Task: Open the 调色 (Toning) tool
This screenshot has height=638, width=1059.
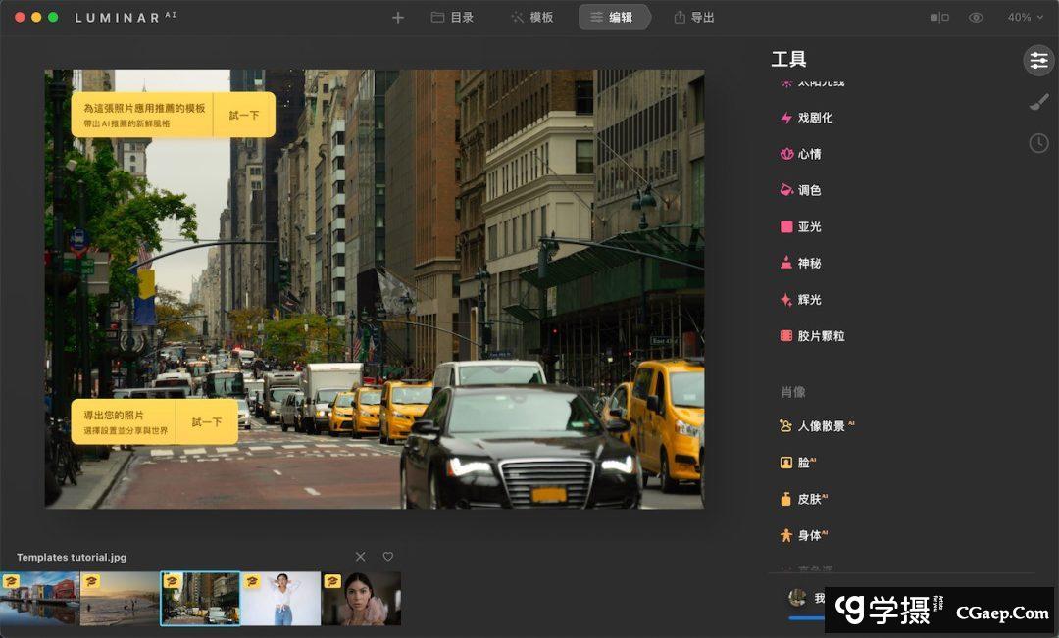Action: pyautogui.click(x=809, y=190)
